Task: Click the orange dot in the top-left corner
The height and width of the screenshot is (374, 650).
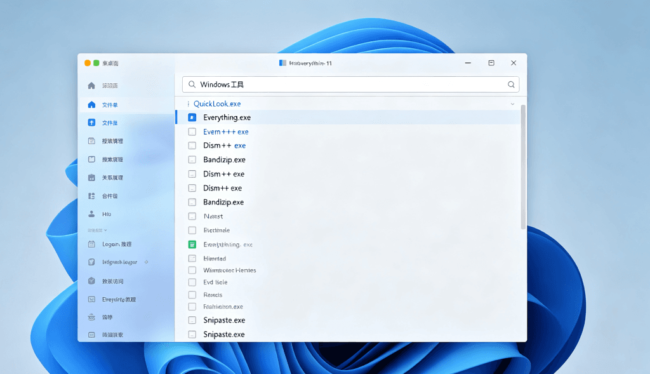Action: point(88,63)
